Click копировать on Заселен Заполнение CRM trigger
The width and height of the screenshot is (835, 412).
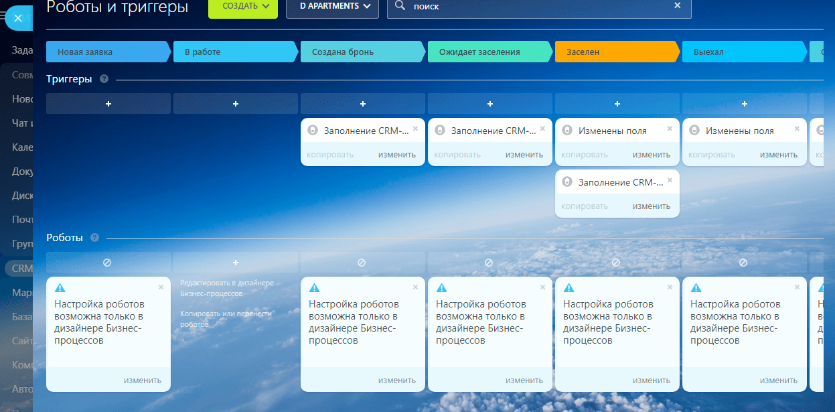[x=585, y=206]
